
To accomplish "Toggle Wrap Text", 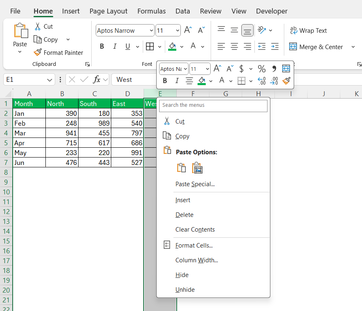I will [308, 30].
